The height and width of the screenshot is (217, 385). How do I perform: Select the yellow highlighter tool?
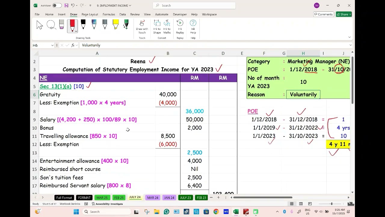(116, 25)
